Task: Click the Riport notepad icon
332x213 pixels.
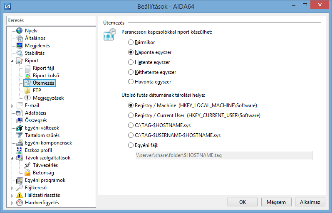Action: coord(20,61)
